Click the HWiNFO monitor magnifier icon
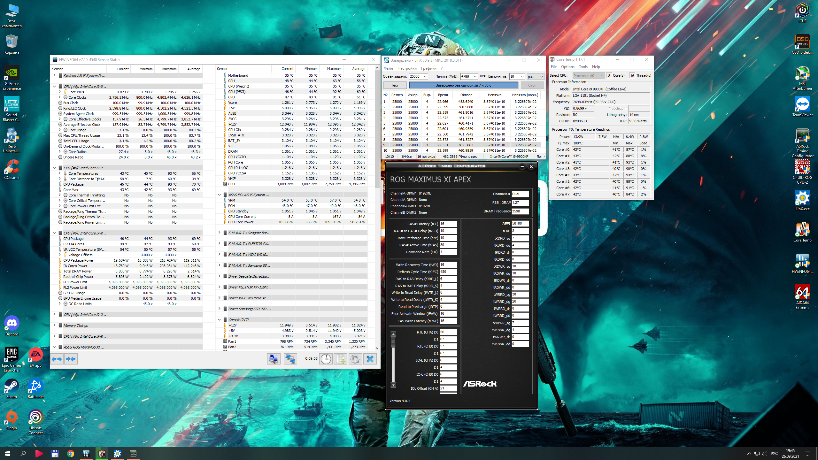Screen dimensions: 818x460 (x=274, y=359)
